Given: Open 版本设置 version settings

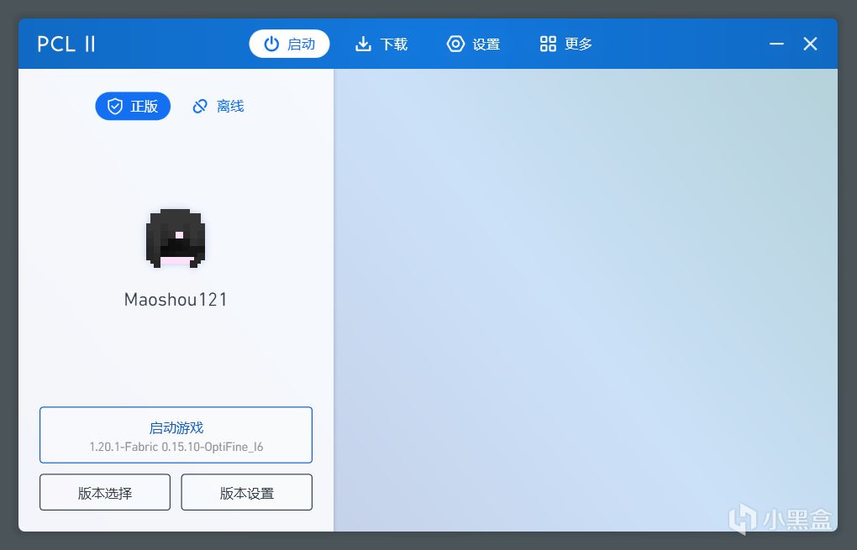Looking at the screenshot, I should pos(246,493).
